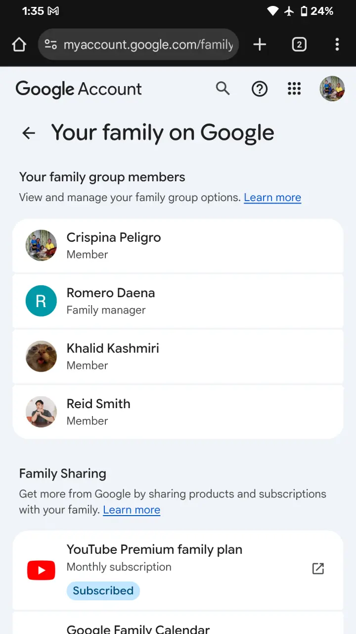The height and width of the screenshot is (634, 356).
Task: Open the YouTube Premium external link icon
Action: tap(318, 569)
